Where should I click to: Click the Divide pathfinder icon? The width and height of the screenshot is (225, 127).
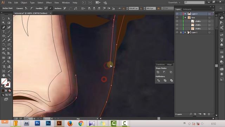tap(159, 80)
